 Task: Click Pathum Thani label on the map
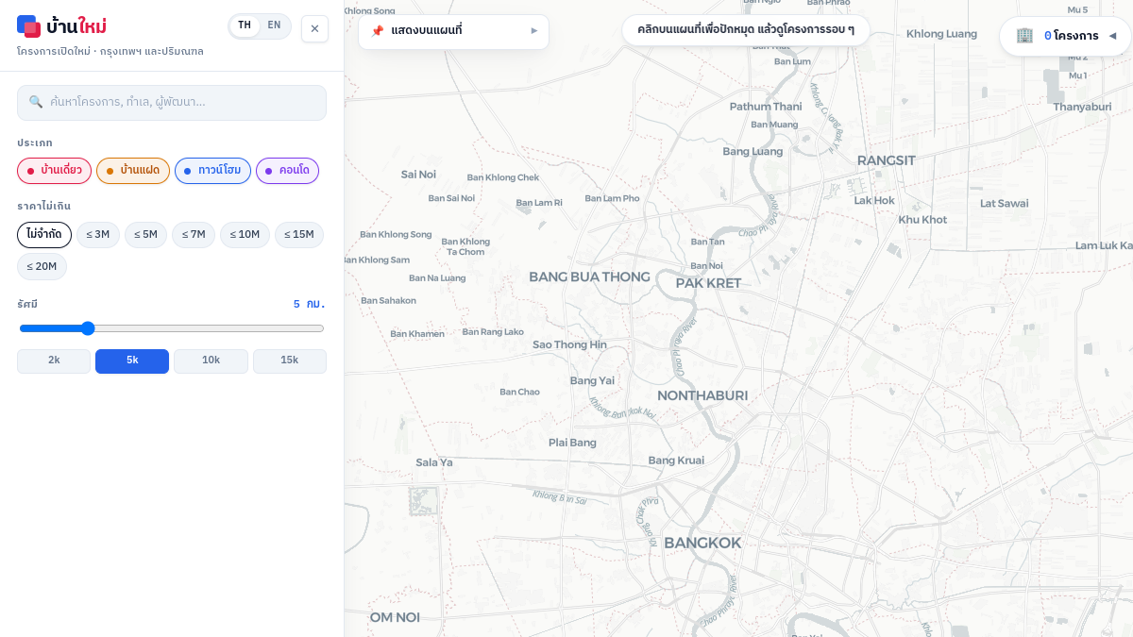(766, 107)
